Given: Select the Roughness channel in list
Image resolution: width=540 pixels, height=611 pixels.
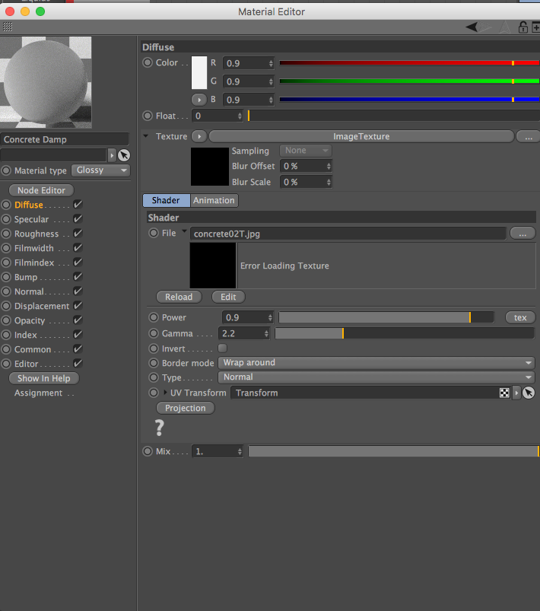Looking at the screenshot, I should [37, 234].
